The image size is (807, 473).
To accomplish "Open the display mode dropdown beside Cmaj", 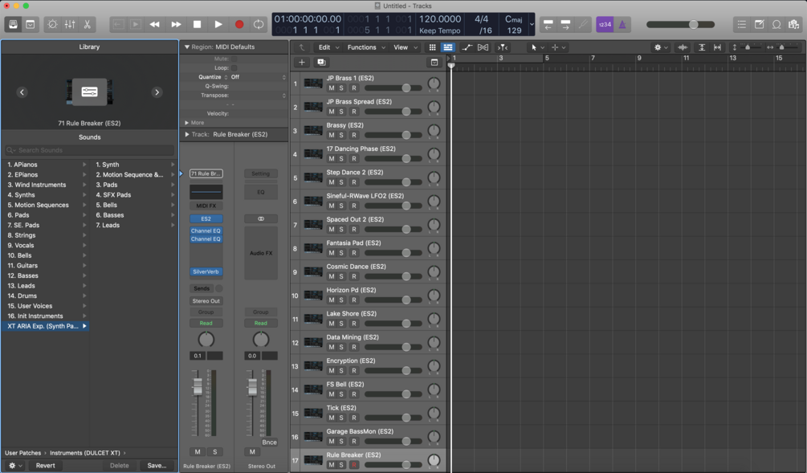I will [532, 24].
